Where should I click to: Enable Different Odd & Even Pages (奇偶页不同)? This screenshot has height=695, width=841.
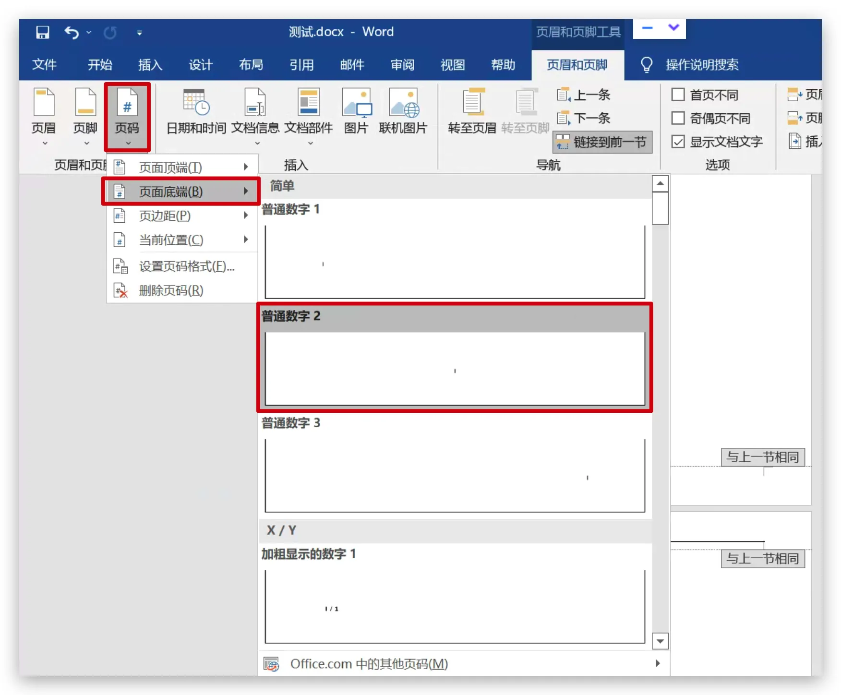[678, 118]
